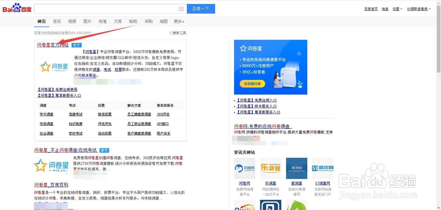The height and width of the screenshot is (210, 441).
Task: Open API接口 link
Action: 163,124
